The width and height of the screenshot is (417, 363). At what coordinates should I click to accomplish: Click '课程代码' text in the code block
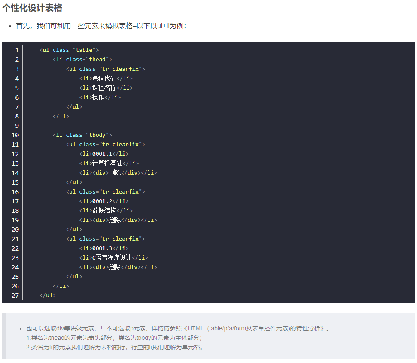pos(104,79)
